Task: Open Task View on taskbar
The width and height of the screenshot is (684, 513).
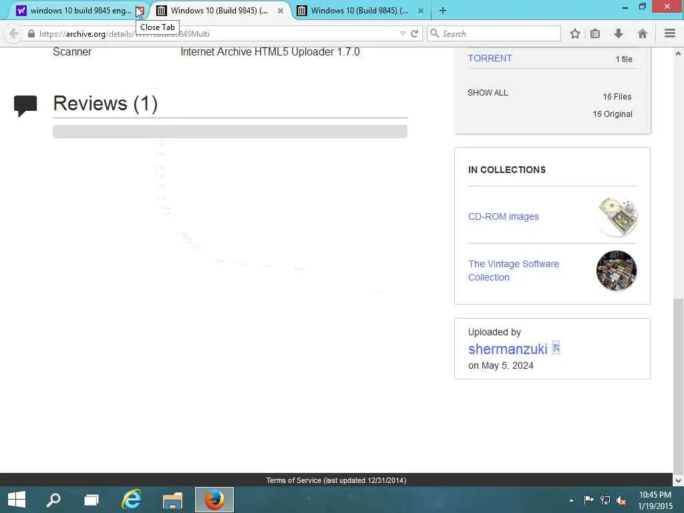Action: click(x=91, y=500)
